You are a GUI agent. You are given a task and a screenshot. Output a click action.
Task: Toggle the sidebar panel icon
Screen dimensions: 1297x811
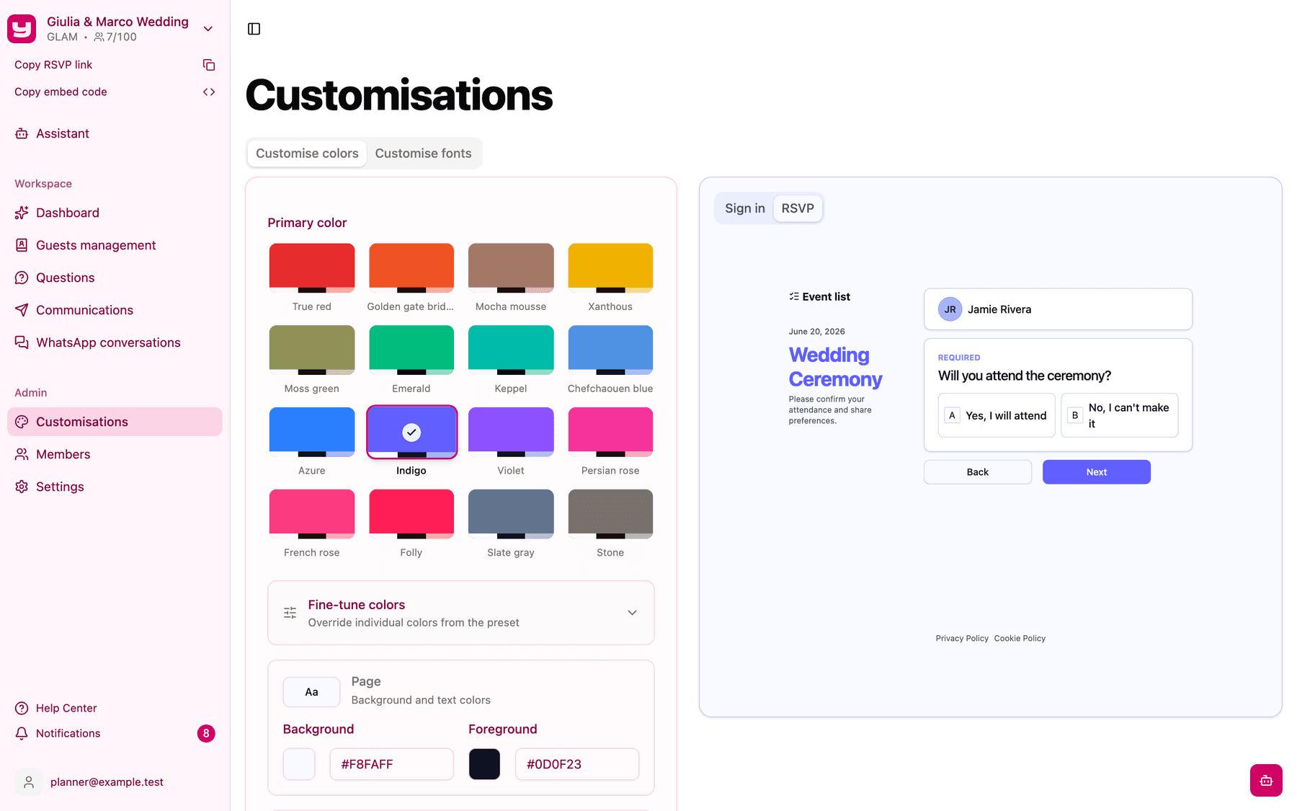click(x=254, y=29)
